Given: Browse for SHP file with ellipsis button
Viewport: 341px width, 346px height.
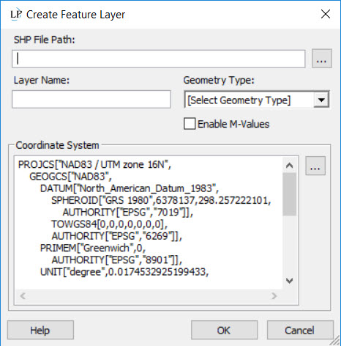Looking at the screenshot, I should (x=322, y=59).
